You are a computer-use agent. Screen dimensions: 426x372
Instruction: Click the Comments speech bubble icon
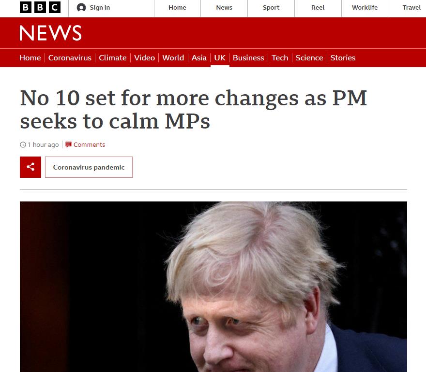68,144
